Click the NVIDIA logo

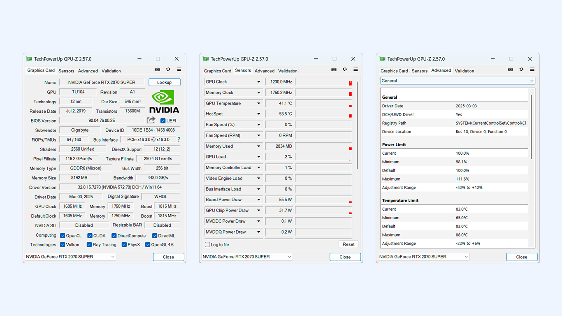click(x=164, y=101)
